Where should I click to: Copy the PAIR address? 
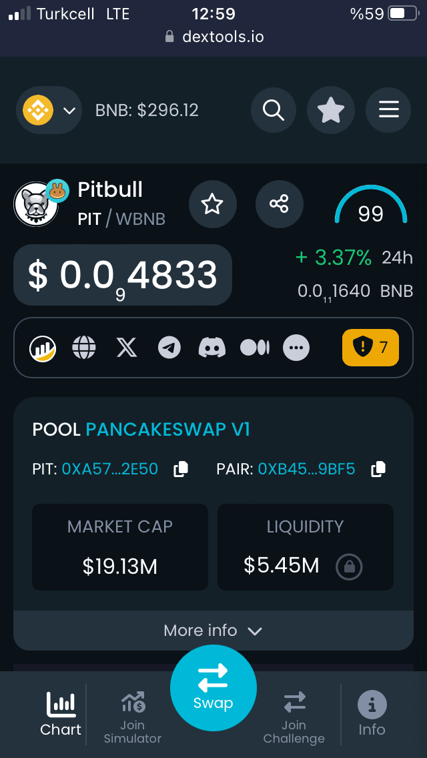[378, 469]
